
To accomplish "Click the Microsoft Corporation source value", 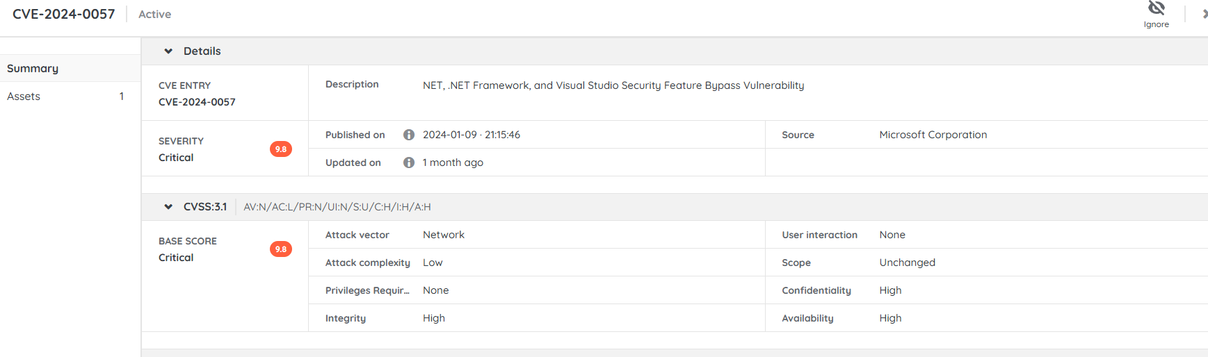I will point(933,135).
